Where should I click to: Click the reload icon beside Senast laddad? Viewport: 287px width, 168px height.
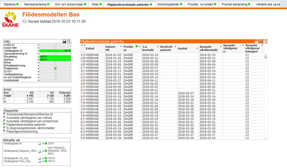pos(25,21)
